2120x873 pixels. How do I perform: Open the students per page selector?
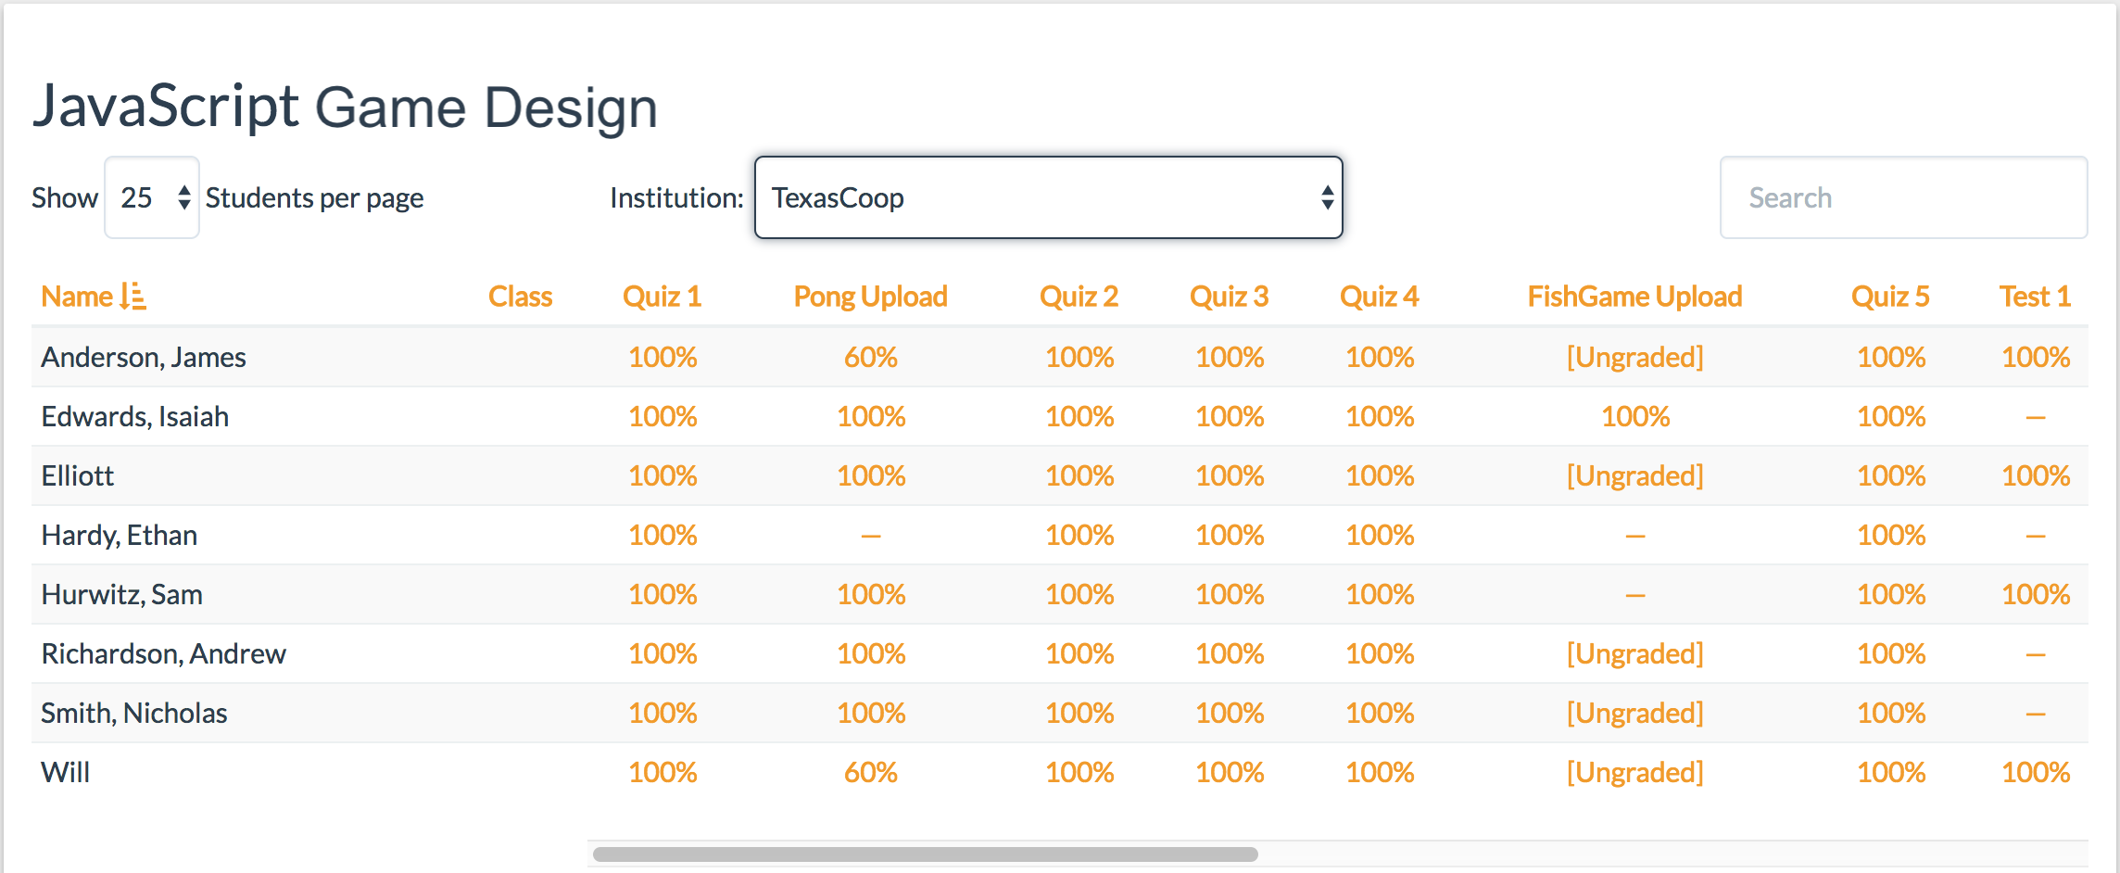152,197
